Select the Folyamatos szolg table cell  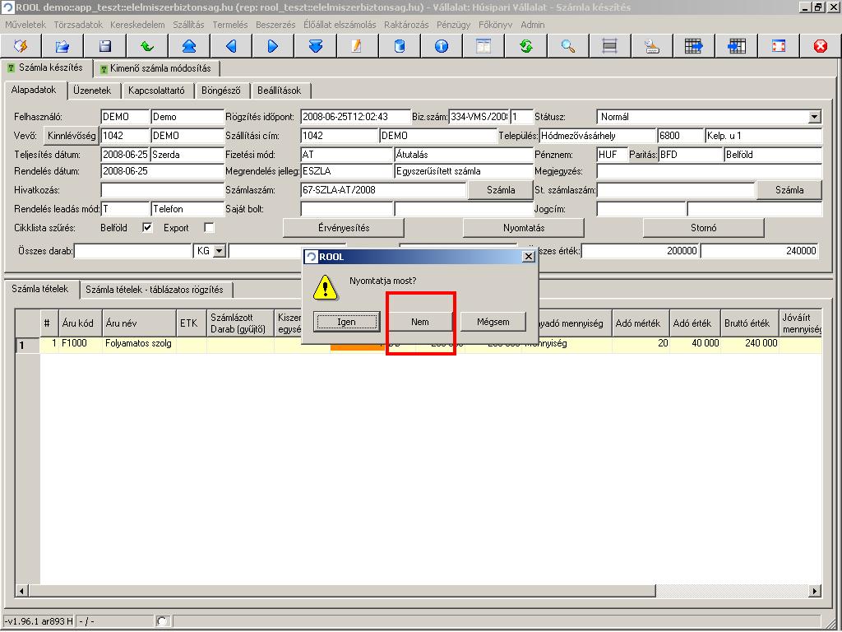tap(138, 343)
